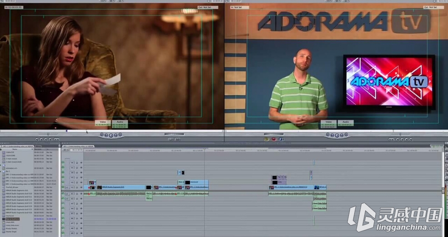Image resolution: width=448 pixels, height=237 pixels.
Task: Click the Viewer shuttle control slider
Action: [48, 134]
